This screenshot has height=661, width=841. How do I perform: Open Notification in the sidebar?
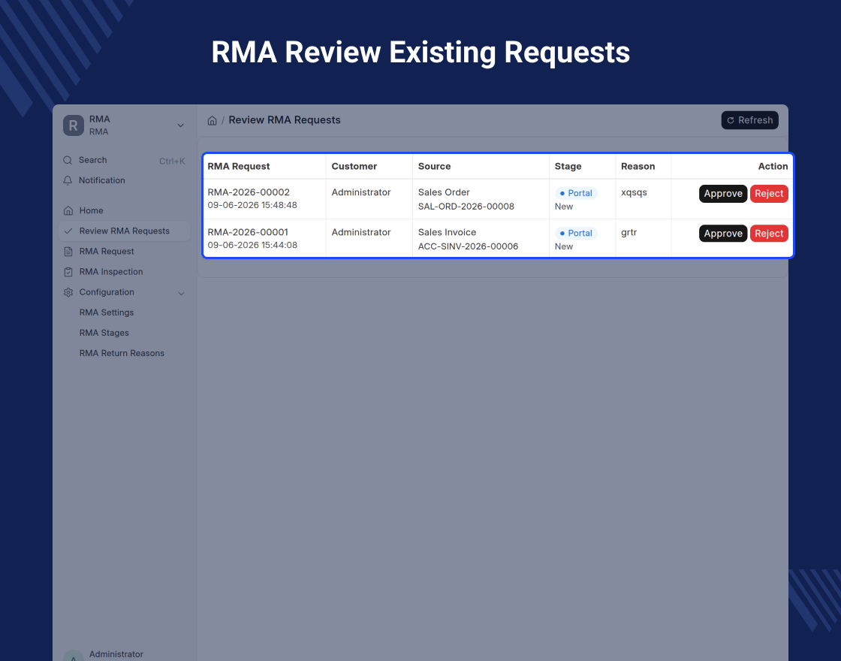125,181
